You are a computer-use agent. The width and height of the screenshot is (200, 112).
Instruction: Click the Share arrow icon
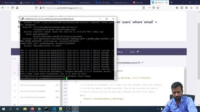tap(137, 52)
